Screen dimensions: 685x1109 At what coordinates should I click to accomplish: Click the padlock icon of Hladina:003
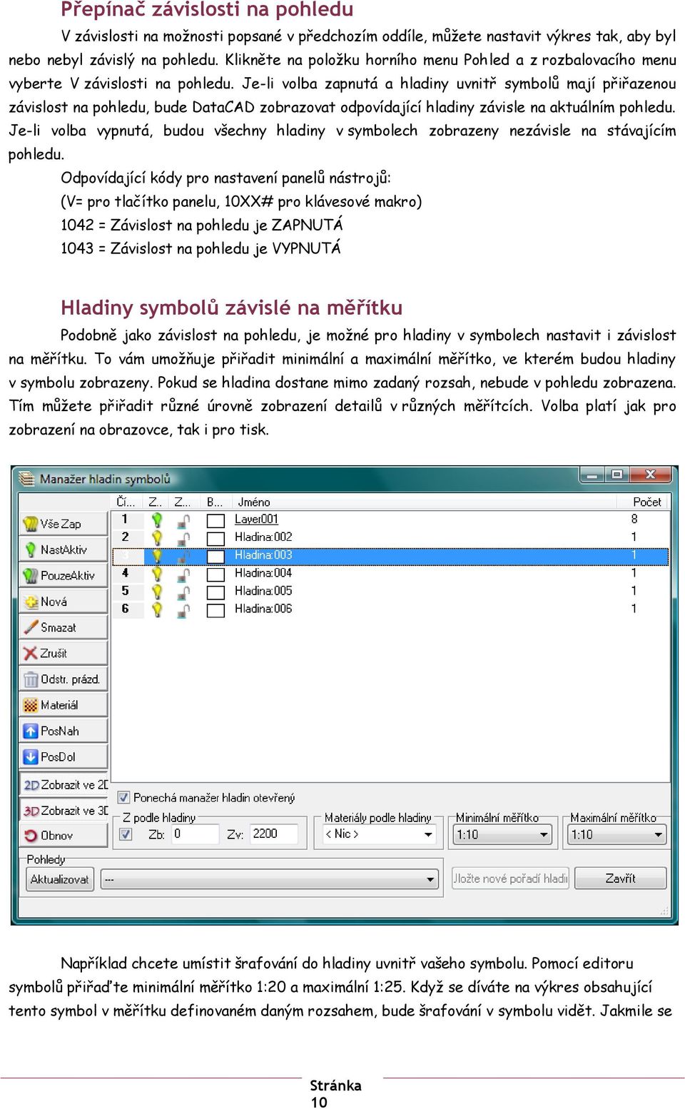(x=183, y=556)
